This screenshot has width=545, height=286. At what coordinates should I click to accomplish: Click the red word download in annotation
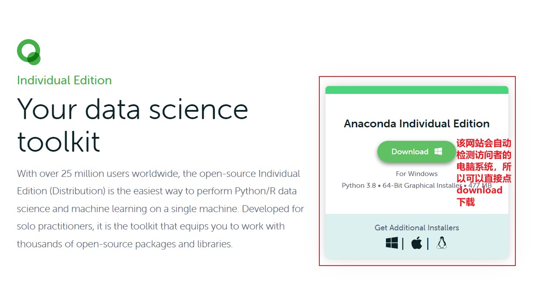[x=479, y=190]
